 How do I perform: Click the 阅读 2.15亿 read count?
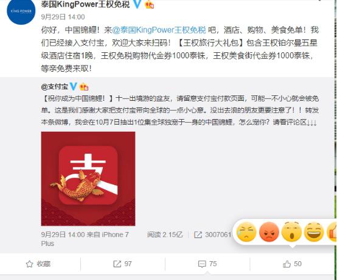[165, 234]
